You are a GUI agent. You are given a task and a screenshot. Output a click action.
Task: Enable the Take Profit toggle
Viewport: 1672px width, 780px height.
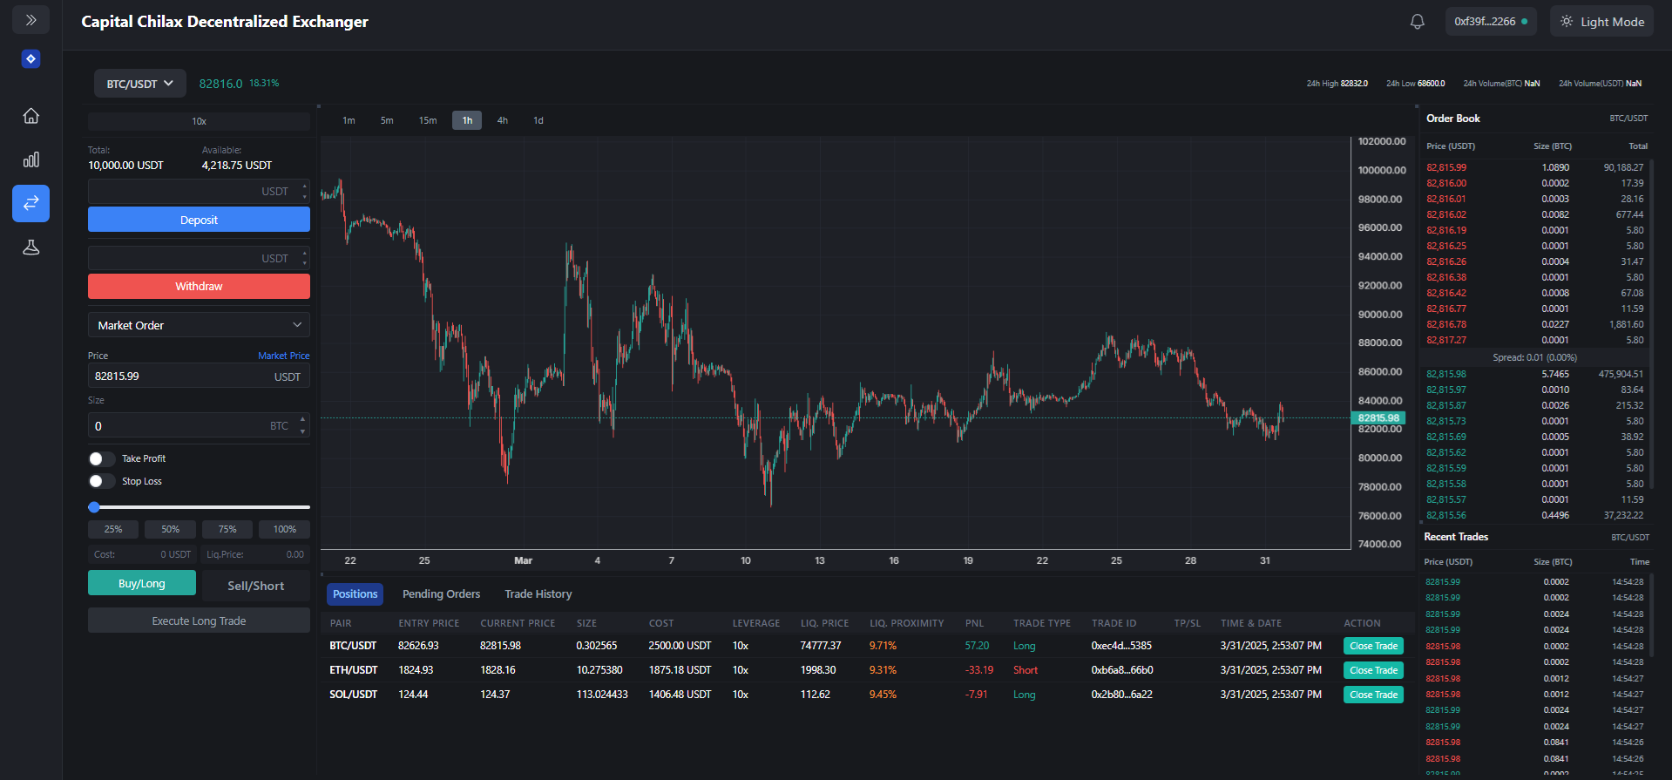coord(101,458)
